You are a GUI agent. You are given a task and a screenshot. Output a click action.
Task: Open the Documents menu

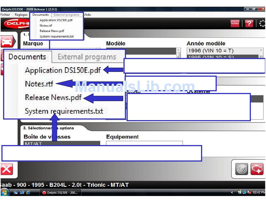tap(41, 15)
